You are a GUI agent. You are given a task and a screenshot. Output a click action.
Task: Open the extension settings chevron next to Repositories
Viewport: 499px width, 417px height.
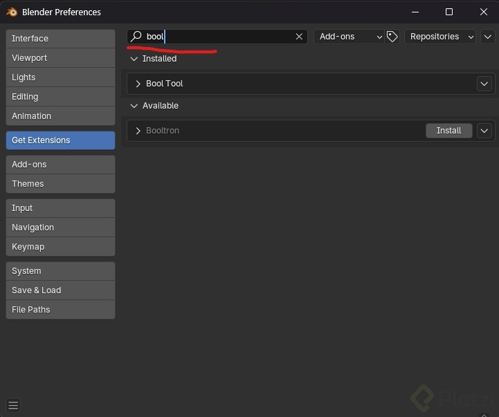[x=487, y=37]
